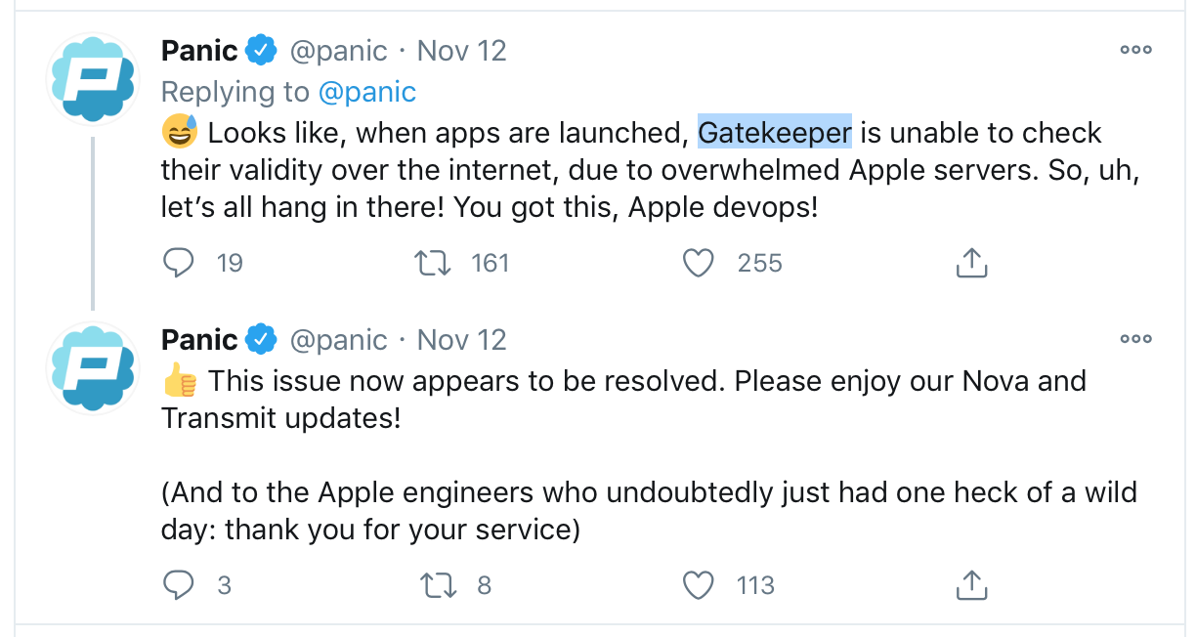Click the verified badge on first tweet
This screenshot has width=1196, height=637.
click(x=261, y=51)
